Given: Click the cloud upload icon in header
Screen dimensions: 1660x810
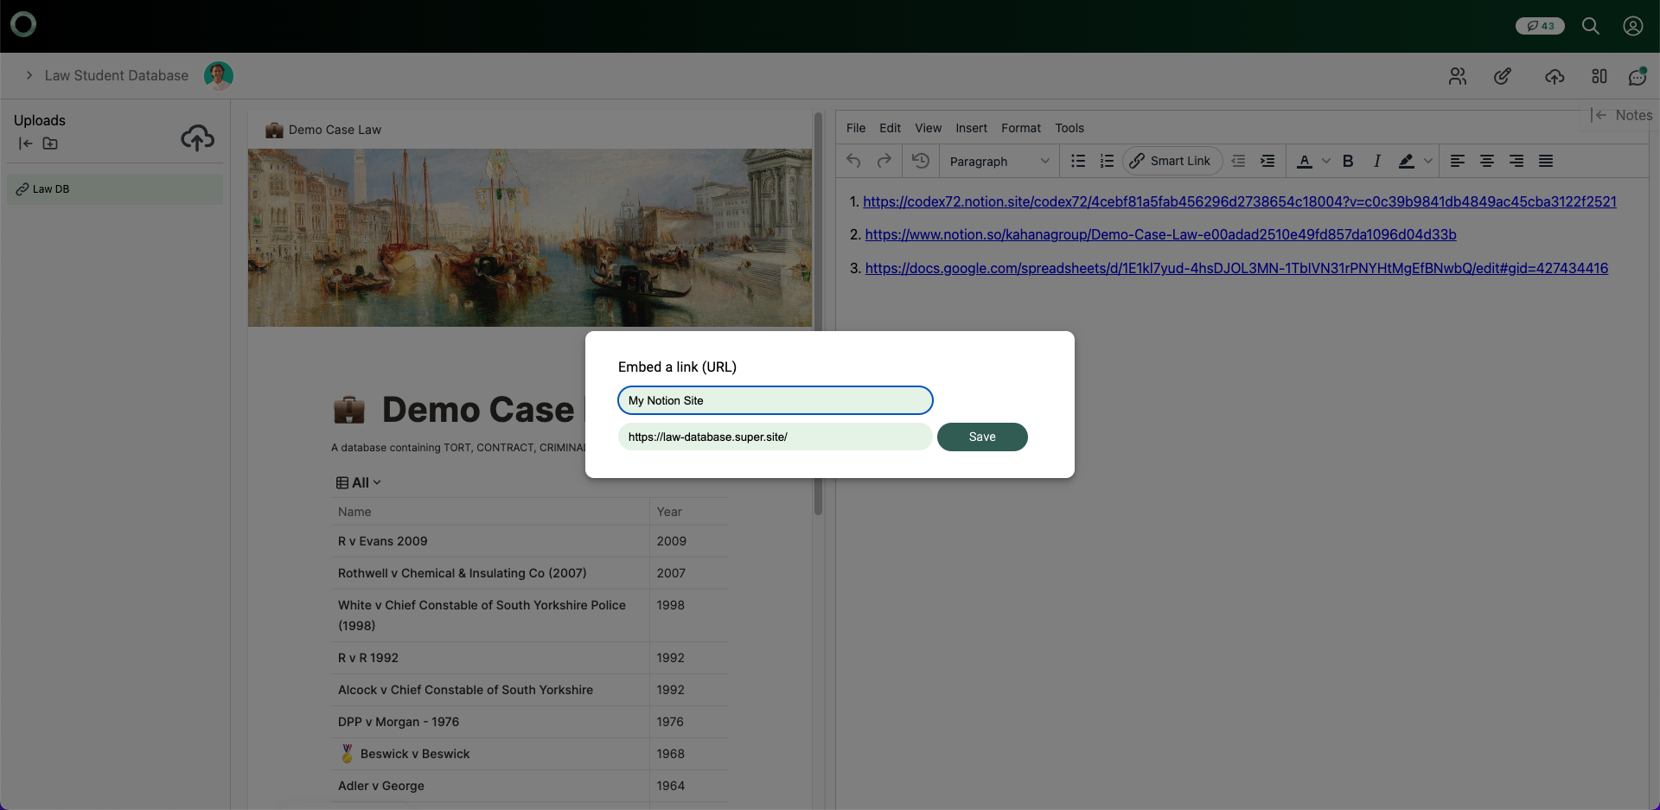Looking at the screenshot, I should pos(1555,76).
